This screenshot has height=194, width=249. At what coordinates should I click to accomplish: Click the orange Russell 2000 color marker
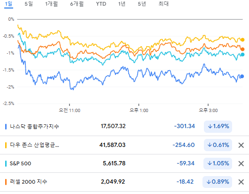point(6,182)
